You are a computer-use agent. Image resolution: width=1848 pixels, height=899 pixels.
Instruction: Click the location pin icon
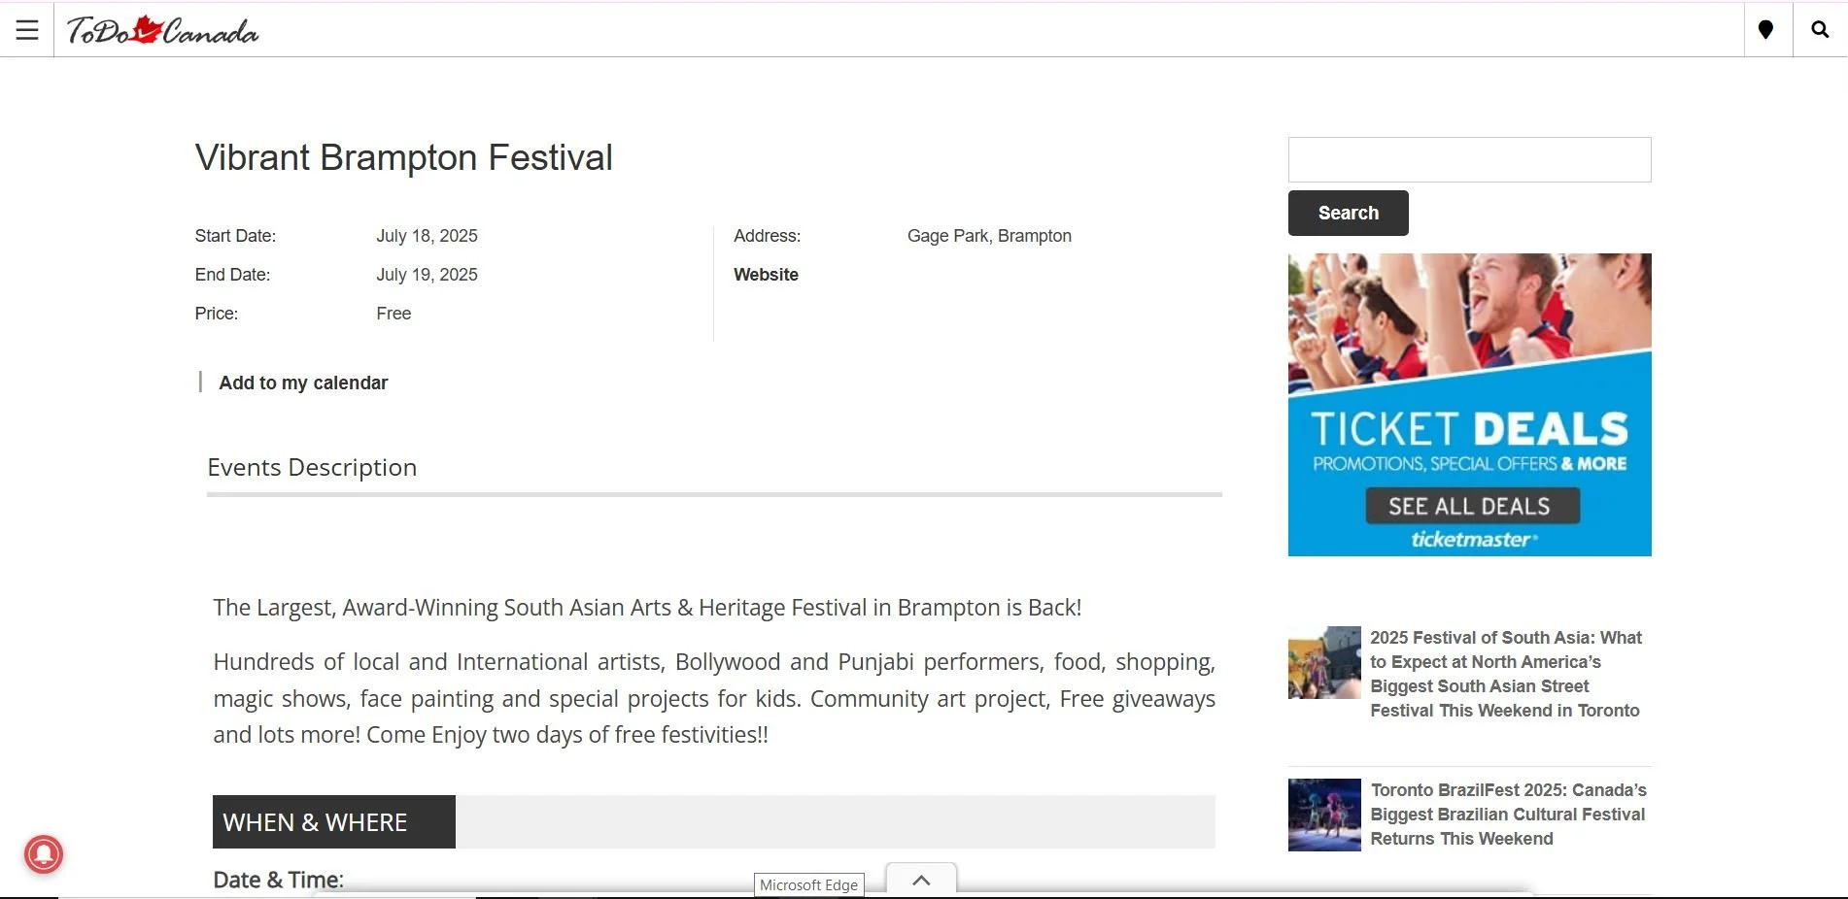pos(1765,30)
